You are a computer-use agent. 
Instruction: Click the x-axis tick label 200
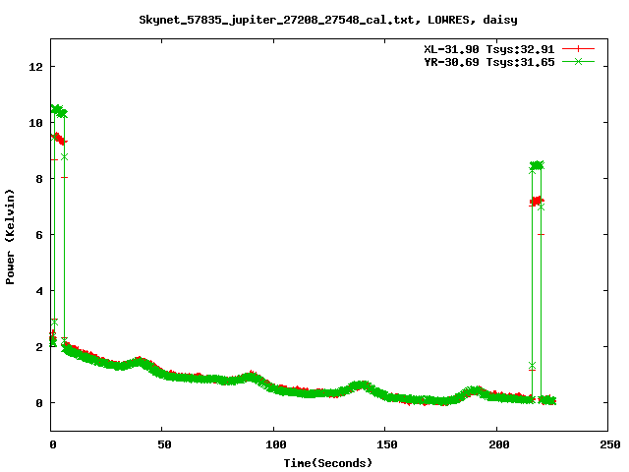point(498,444)
